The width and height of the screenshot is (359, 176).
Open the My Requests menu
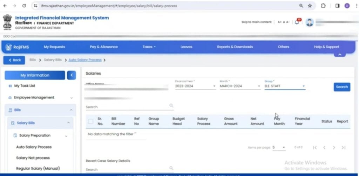tap(54, 47)
